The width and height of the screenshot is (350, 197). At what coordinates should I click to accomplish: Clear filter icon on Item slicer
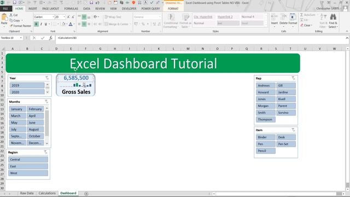293,130
